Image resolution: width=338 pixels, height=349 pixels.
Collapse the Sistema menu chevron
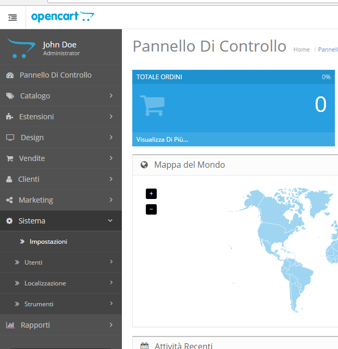pyautogui.click(x=110, y=220)
